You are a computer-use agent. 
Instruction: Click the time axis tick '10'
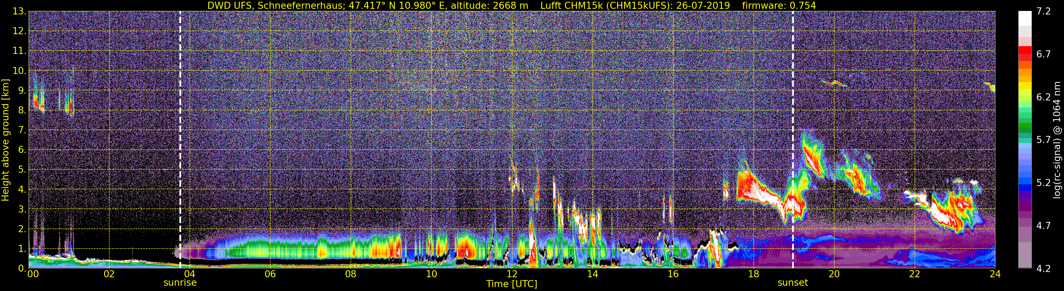point(431,274)
